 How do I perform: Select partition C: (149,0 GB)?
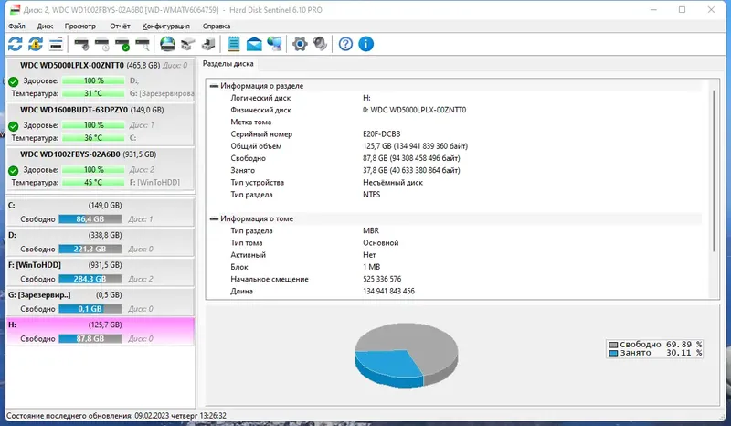point(101,212)
